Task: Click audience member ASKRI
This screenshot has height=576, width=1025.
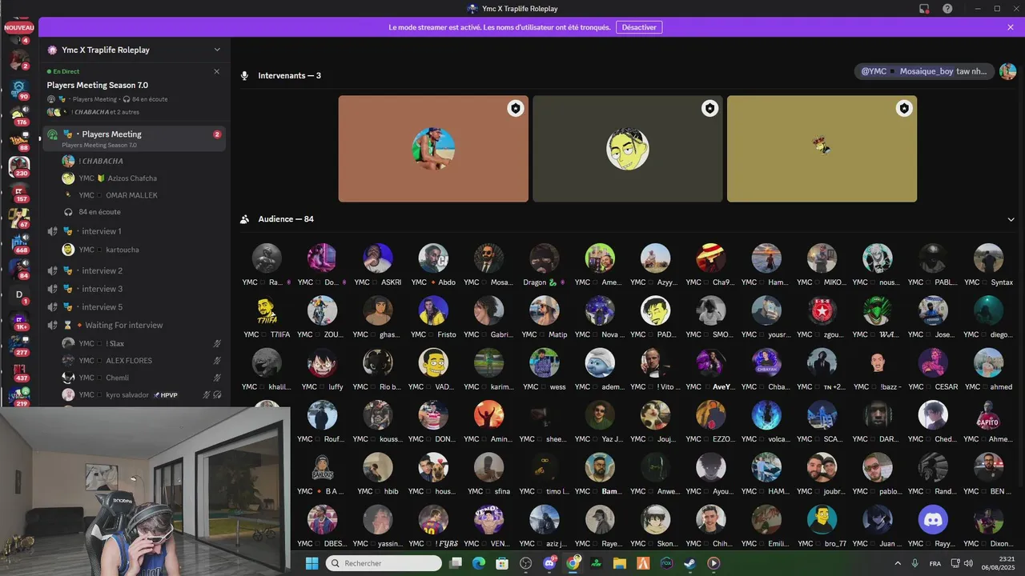Action: tap(378, 265)
